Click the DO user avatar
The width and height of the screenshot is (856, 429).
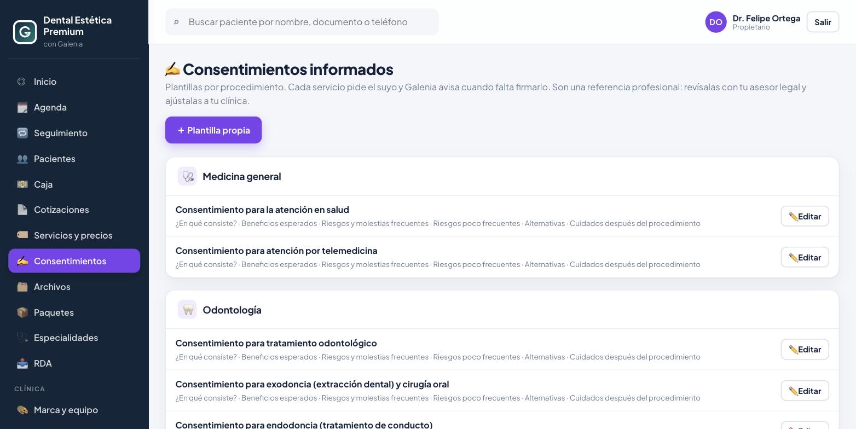(x=716, y=22)
